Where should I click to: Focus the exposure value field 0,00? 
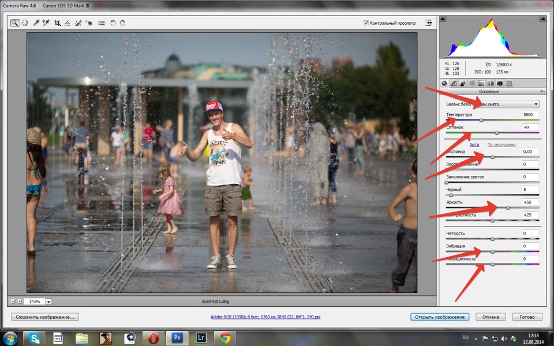[530, 151]
